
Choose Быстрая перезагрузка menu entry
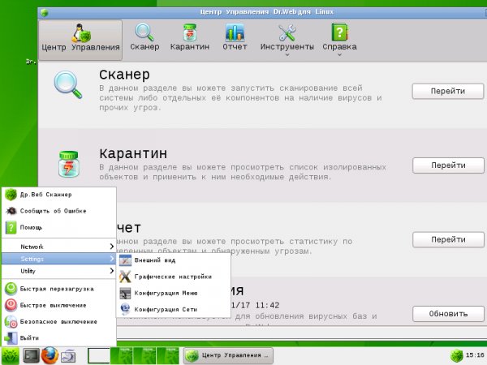[x=59, y=289]
